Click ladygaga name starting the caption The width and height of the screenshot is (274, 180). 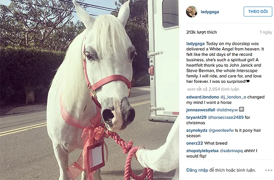coord(195,44)
